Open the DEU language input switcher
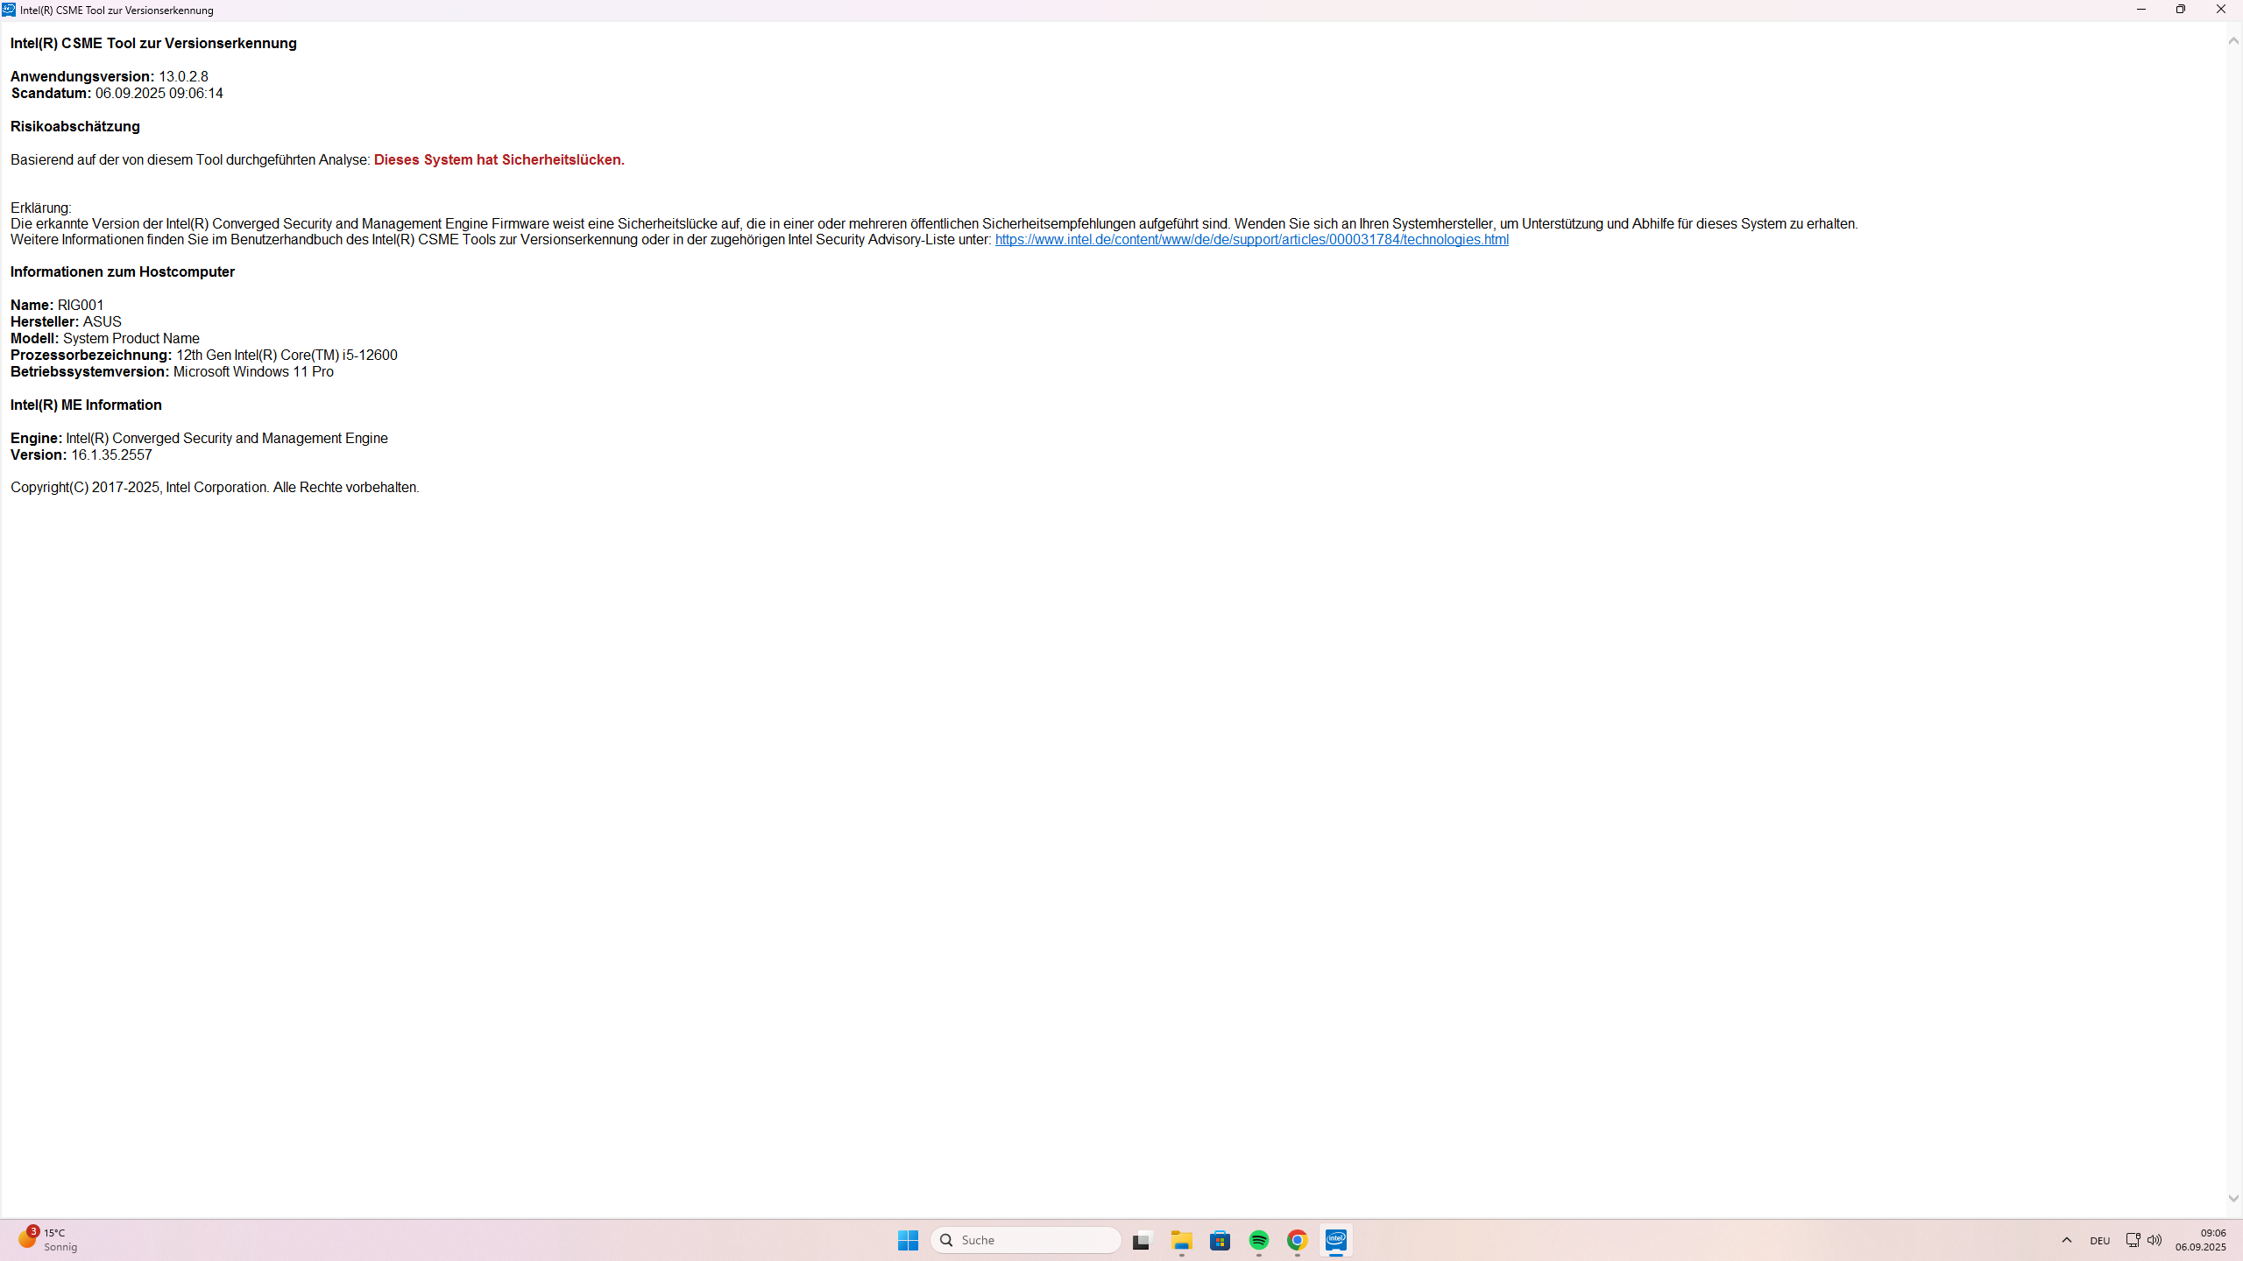This screenshot has height=1261, width=2243. pos(2099,1240)
